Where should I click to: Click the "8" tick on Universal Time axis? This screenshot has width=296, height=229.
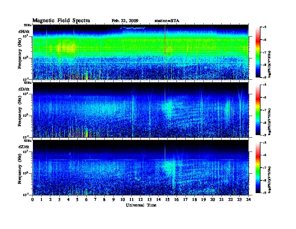104,199
